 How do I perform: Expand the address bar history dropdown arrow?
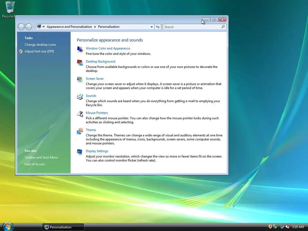point(152,27)
